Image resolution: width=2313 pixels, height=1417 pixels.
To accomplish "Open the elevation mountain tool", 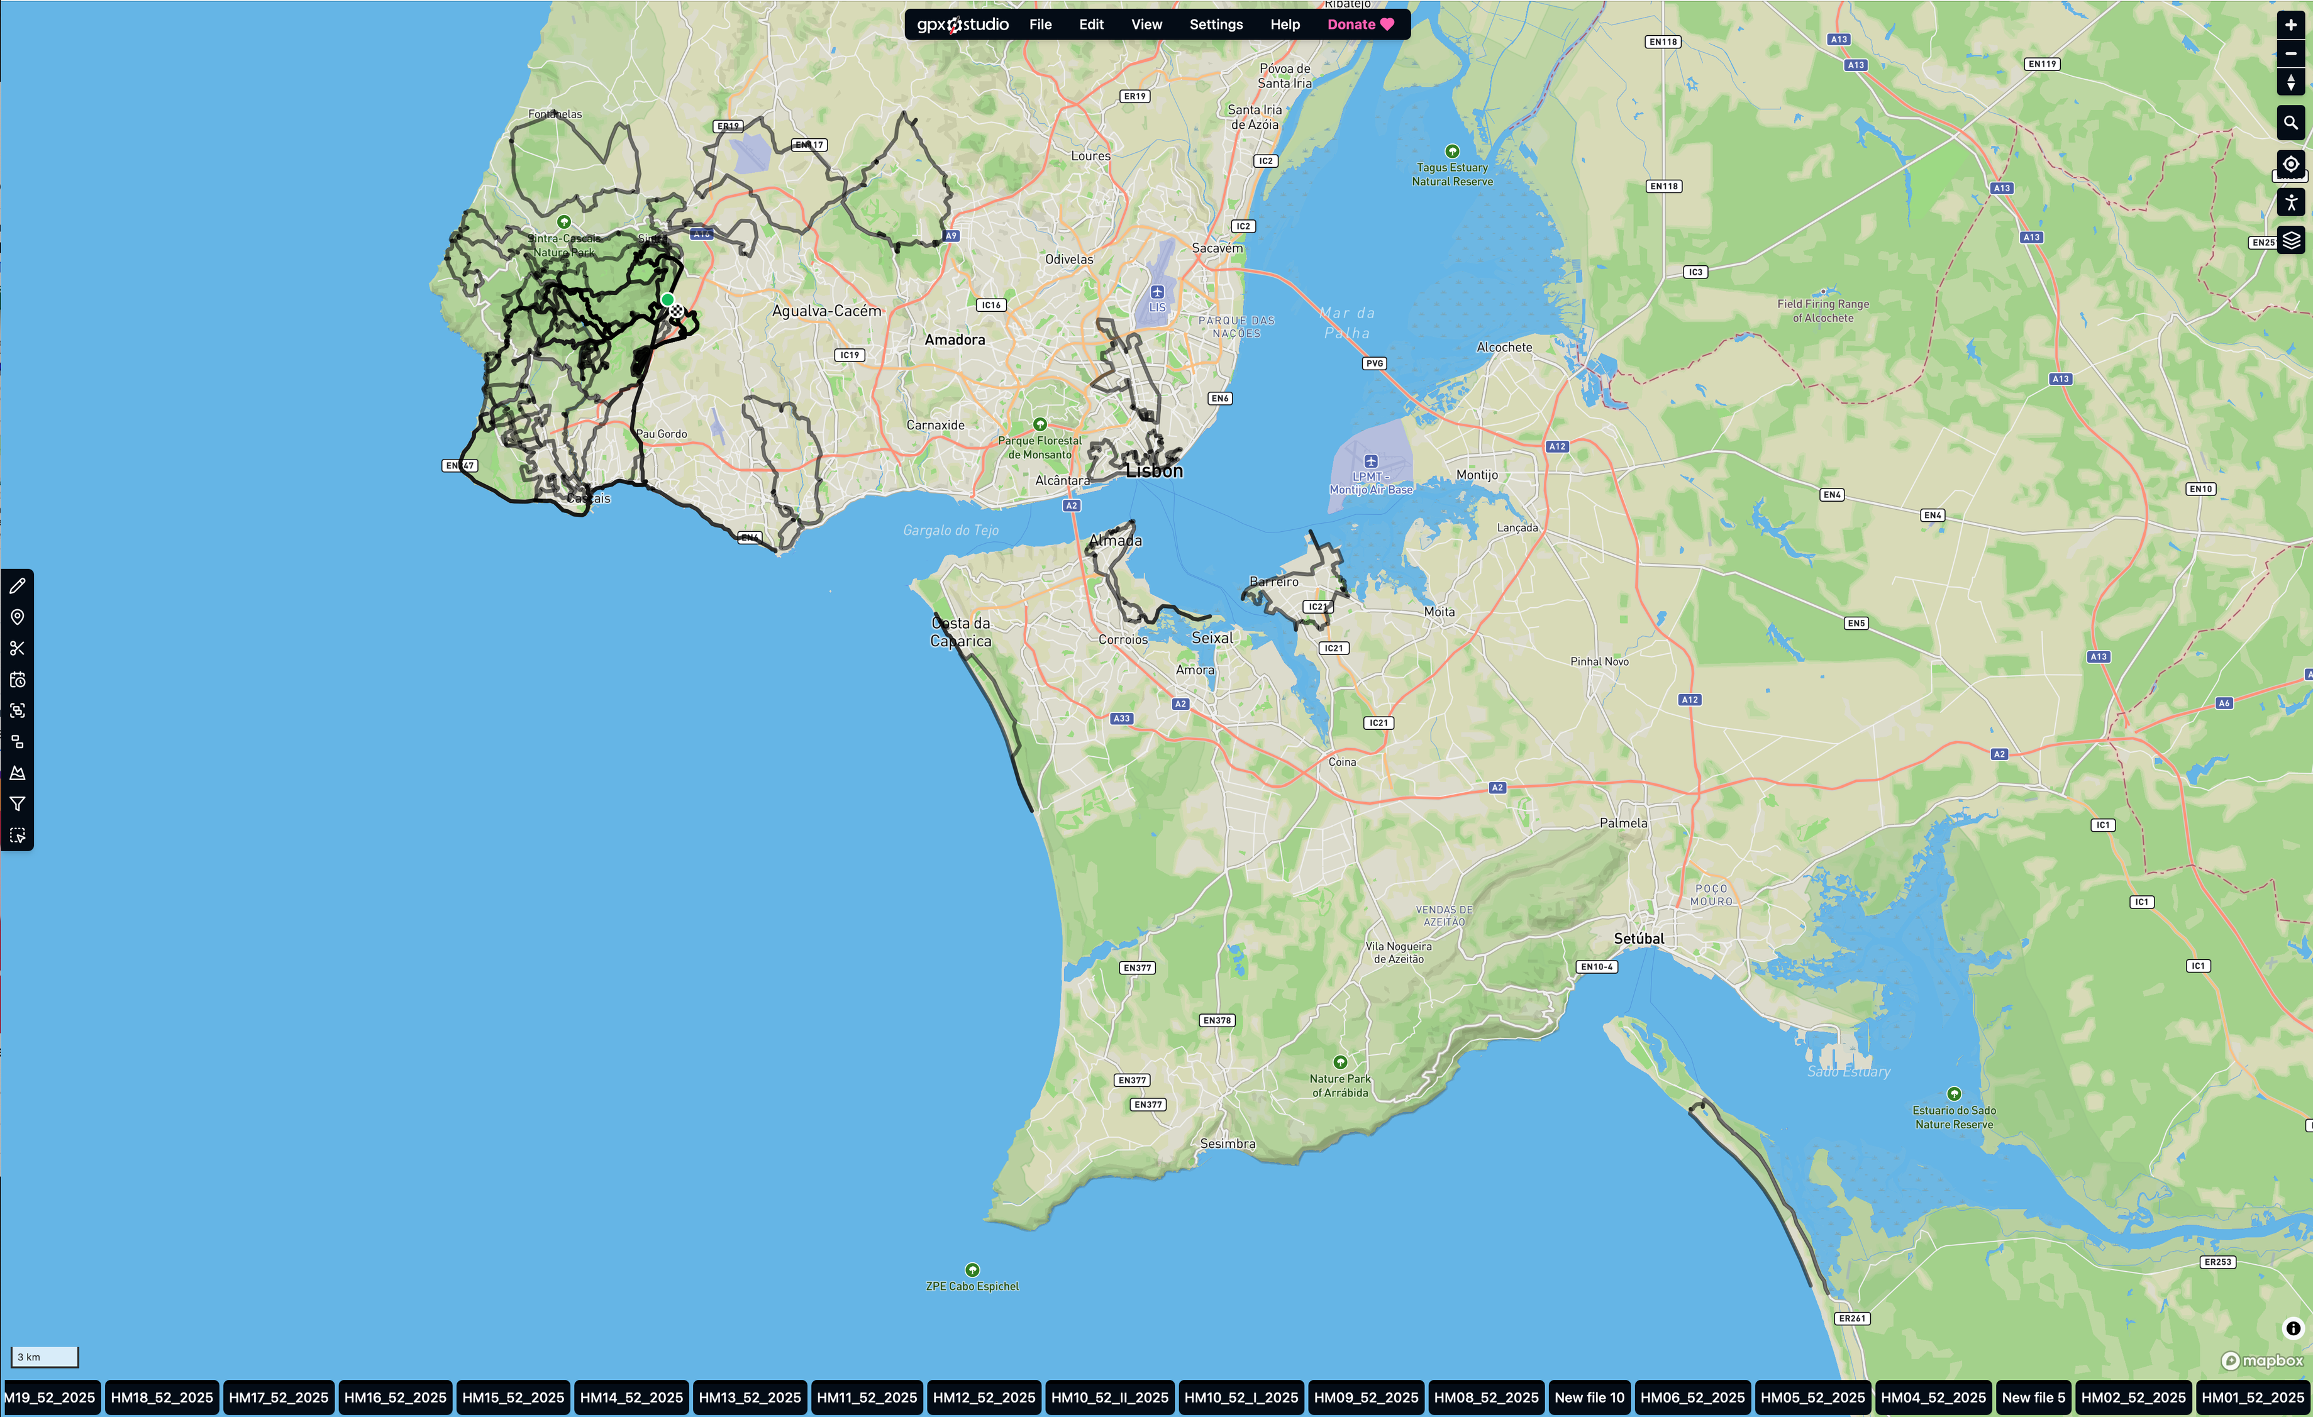I will coord(17,773).
